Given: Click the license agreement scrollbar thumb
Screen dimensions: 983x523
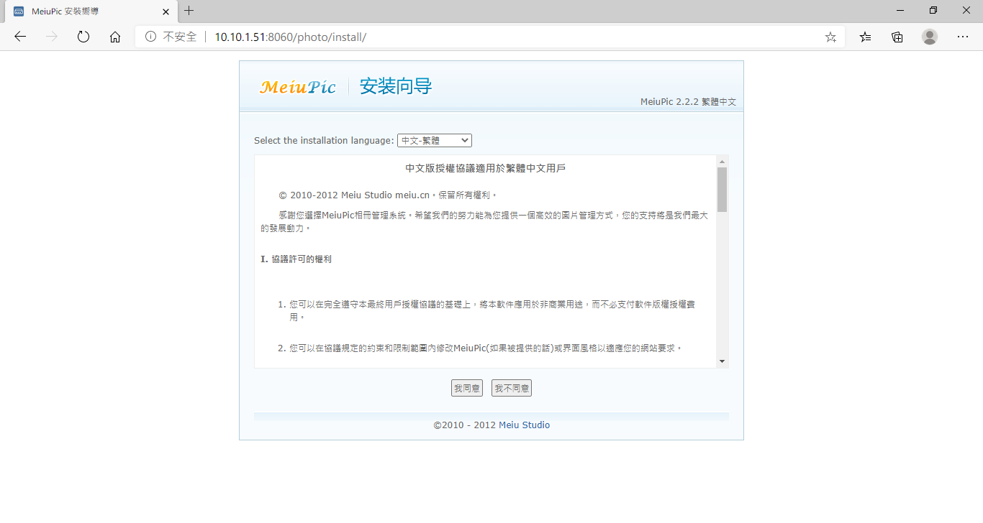Looking at the screenshot, I should (x=722, y=190).
